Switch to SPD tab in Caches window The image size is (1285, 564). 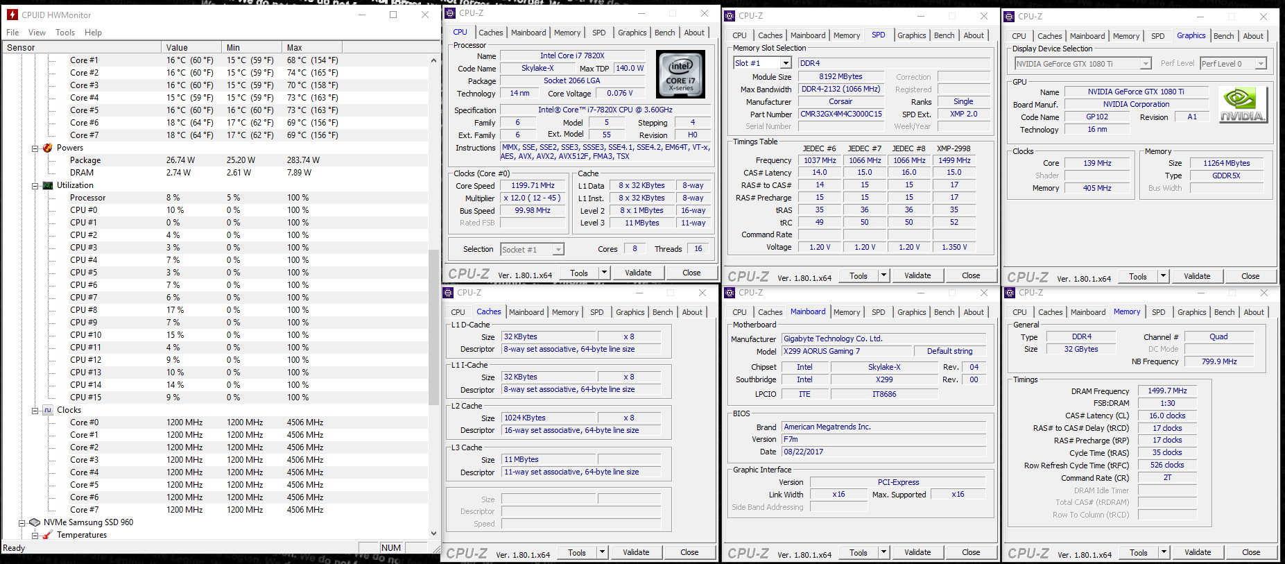596,312
